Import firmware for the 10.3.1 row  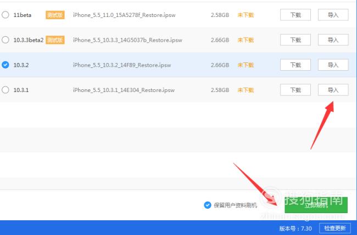[x=333, y=90]
